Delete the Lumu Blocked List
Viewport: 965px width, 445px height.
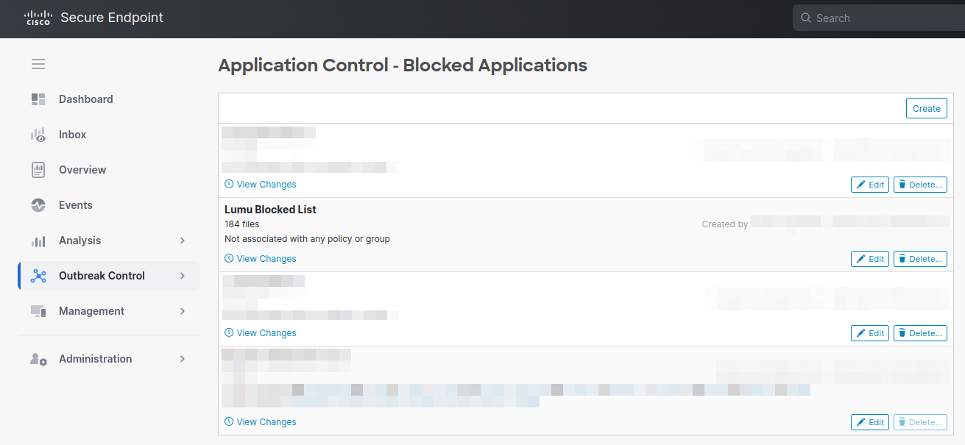920,259
